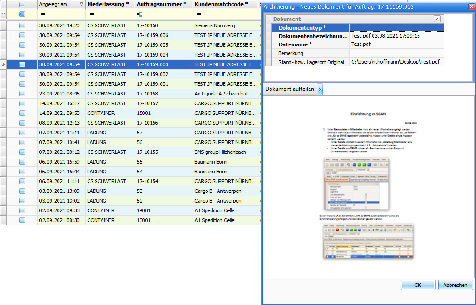Toggle the select-all checkbox in the grid header
Image resolution: width=476 pixels, height=305 pixels.
(x=22, y=4)
